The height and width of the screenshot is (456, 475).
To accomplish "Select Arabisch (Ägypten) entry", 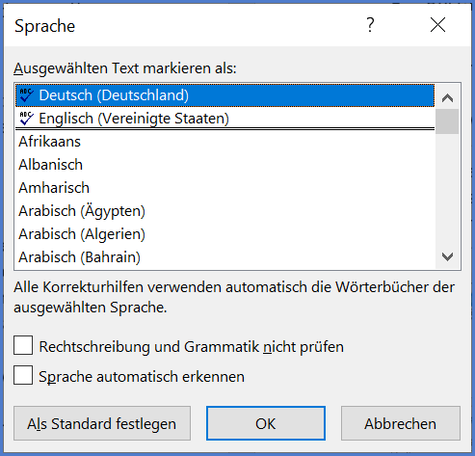I will [224, 211].
